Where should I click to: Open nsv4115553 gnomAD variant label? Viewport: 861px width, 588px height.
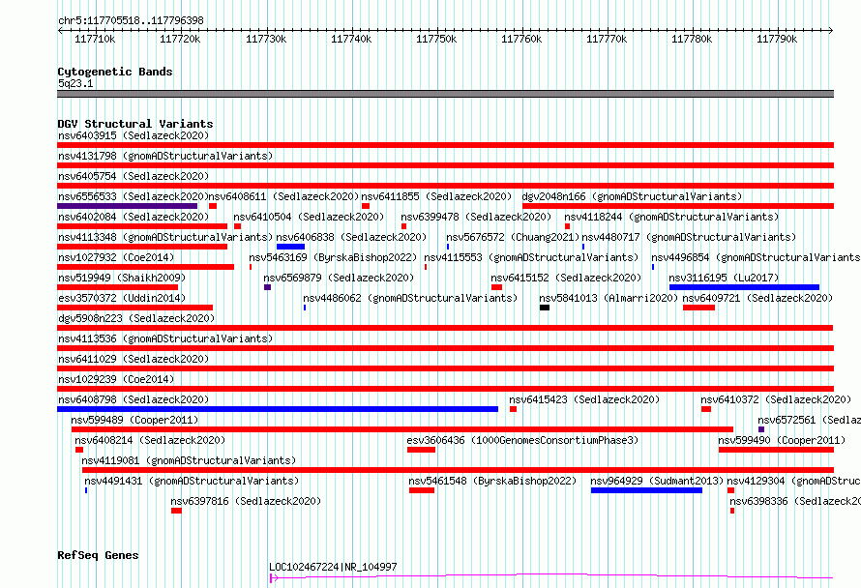point(531,257)
